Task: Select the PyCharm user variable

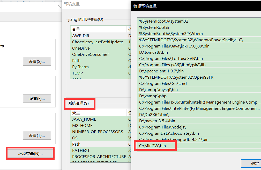Action: (x=101, y=67)
